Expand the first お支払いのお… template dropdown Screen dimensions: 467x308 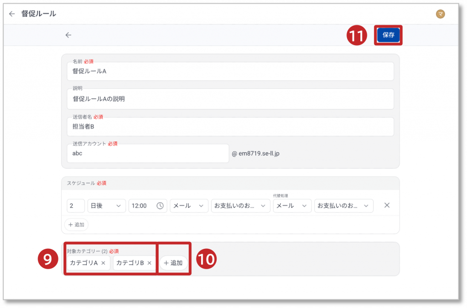pos(240,206)
